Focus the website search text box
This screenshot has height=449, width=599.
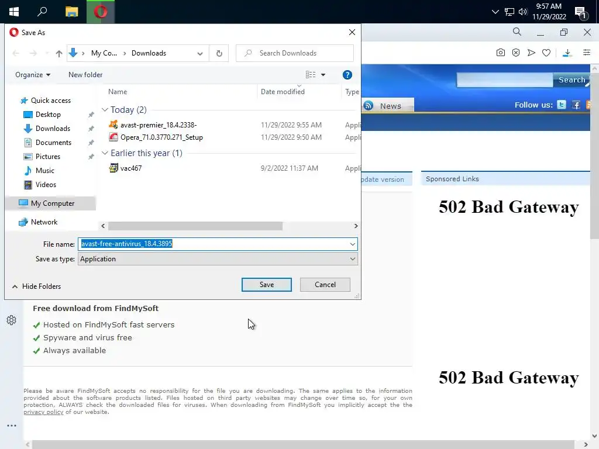[x=505, y=80]
